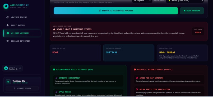The image size is (213, 97).
Task: Click the Disconnect Session button
Action: [x=22, y=88]
